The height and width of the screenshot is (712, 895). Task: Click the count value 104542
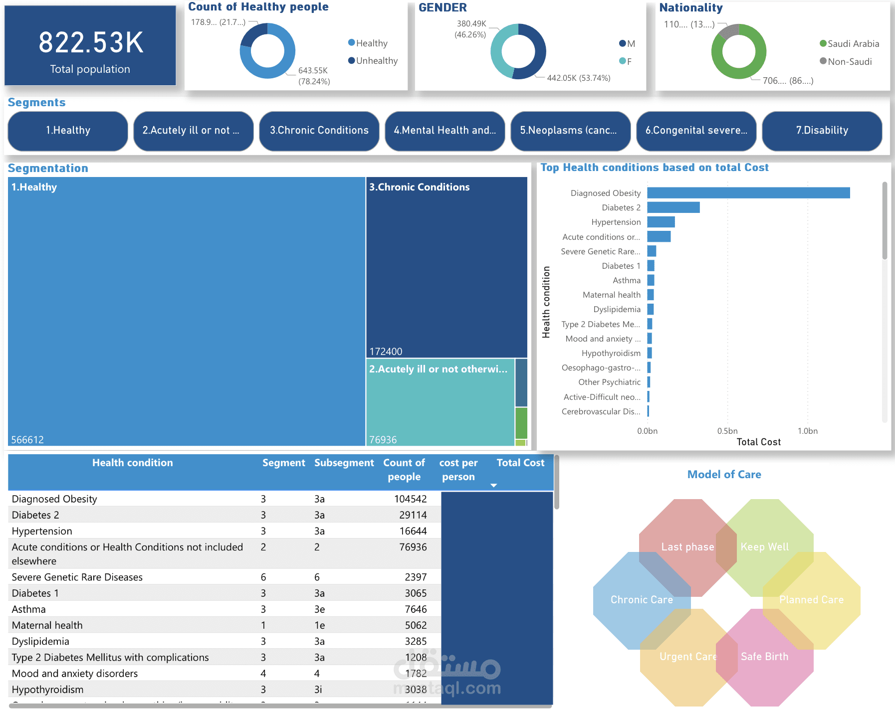[x=411, y=499]
